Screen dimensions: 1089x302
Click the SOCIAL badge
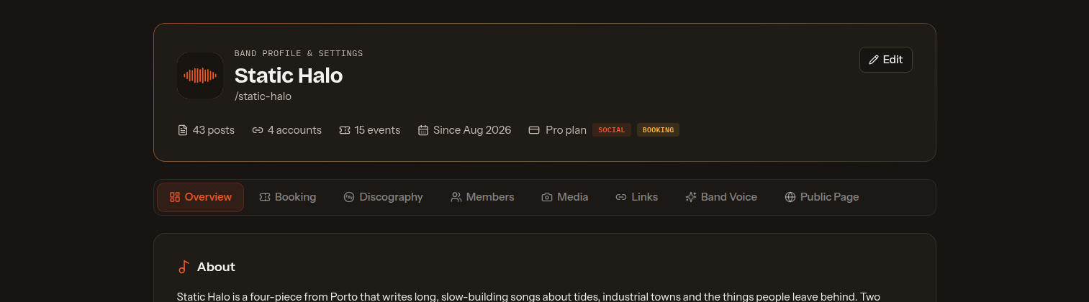(x=612, y=130)
